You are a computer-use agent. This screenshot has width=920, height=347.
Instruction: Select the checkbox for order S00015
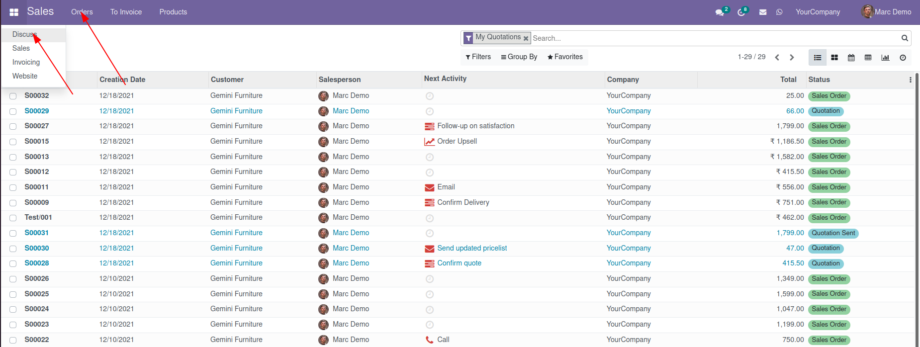[x=13, y=142]
